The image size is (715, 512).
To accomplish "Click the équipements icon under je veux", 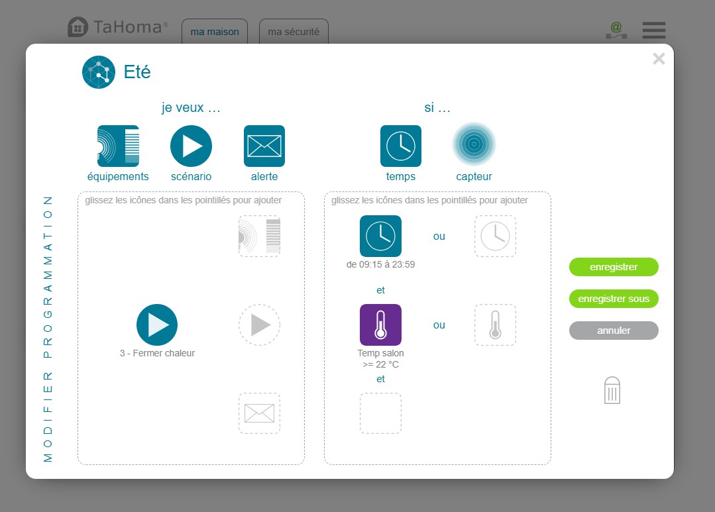I will (x=118, y=146).
